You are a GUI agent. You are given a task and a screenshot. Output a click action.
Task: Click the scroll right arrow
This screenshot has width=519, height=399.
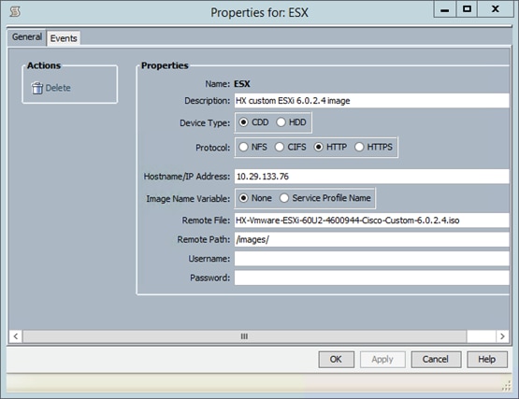point(502,336)
